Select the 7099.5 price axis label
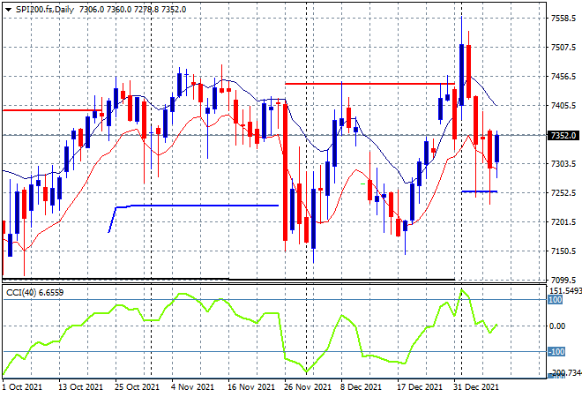This screenshot has height=397, width=582. point(563,280)
